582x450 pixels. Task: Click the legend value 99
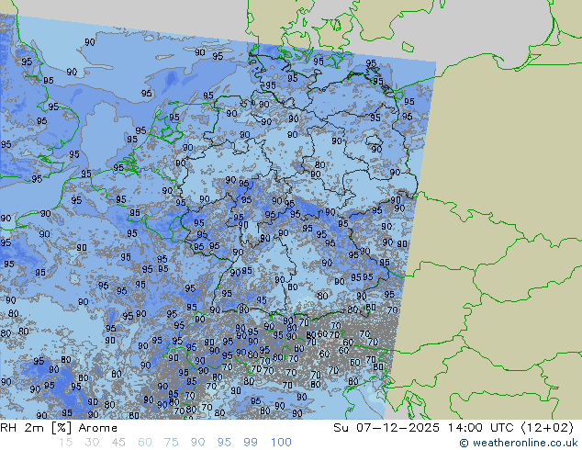pyautogui.click(x=251, y=443)
